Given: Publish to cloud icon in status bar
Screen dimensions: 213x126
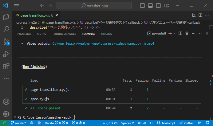Looking at the screenshot, I should click(x=32, y=123).
